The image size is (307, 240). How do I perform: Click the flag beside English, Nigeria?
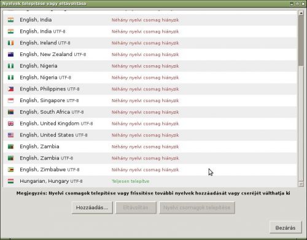coord(10,66)
